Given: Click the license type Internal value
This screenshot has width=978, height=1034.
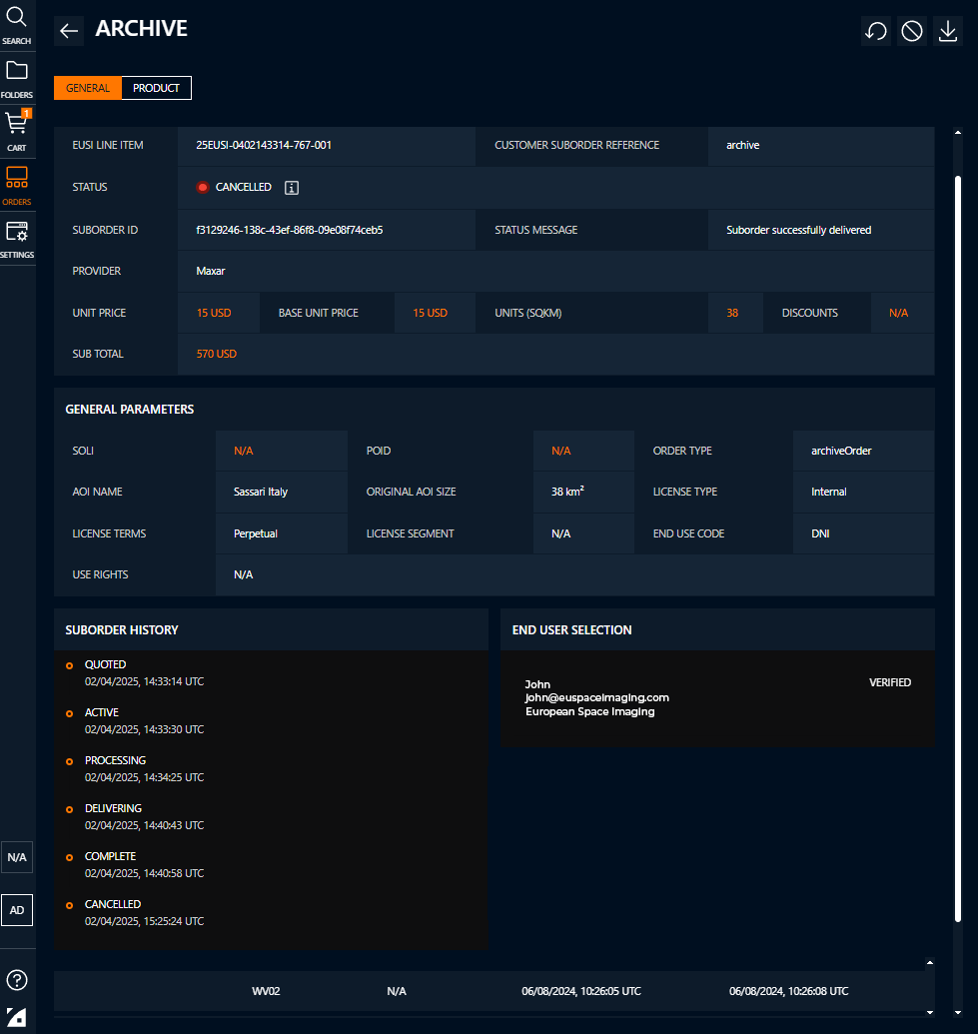Looking at the screenshot, I should 829,492.
